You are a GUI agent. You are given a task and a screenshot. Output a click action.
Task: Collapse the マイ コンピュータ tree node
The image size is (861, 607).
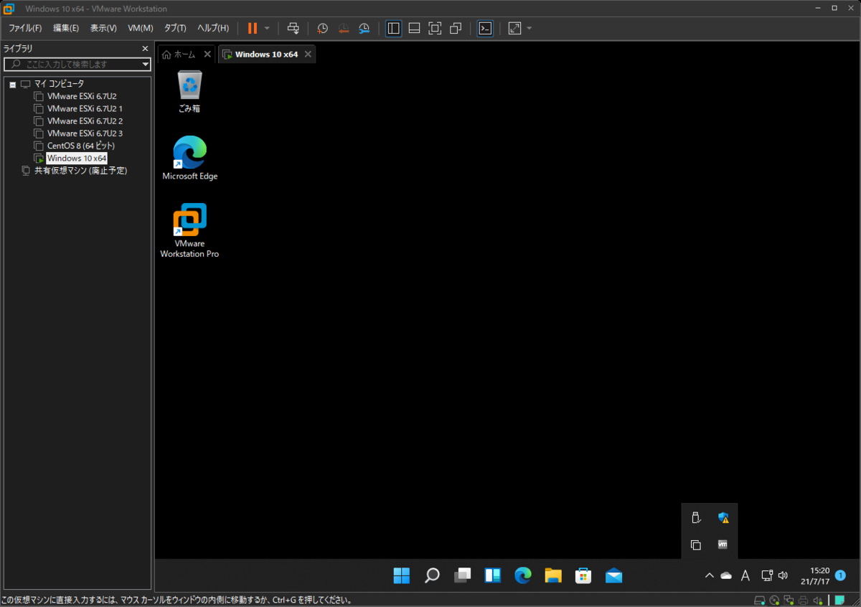[x=13, y=84]
